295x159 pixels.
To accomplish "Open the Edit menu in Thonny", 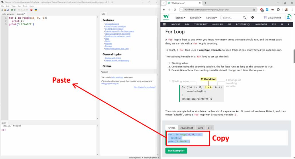I will pos(8,6).
